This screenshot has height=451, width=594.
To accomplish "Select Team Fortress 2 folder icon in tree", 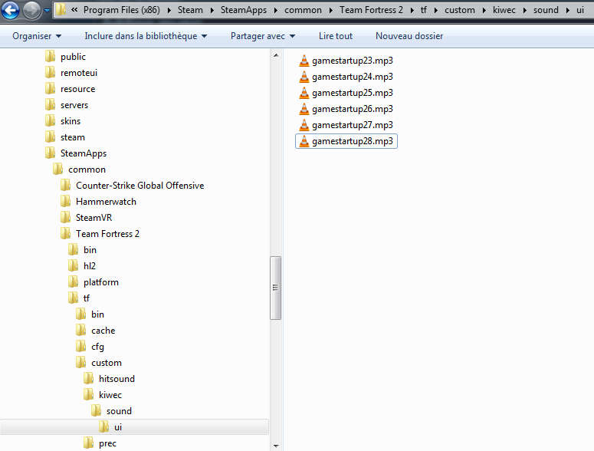I will 66,233.
